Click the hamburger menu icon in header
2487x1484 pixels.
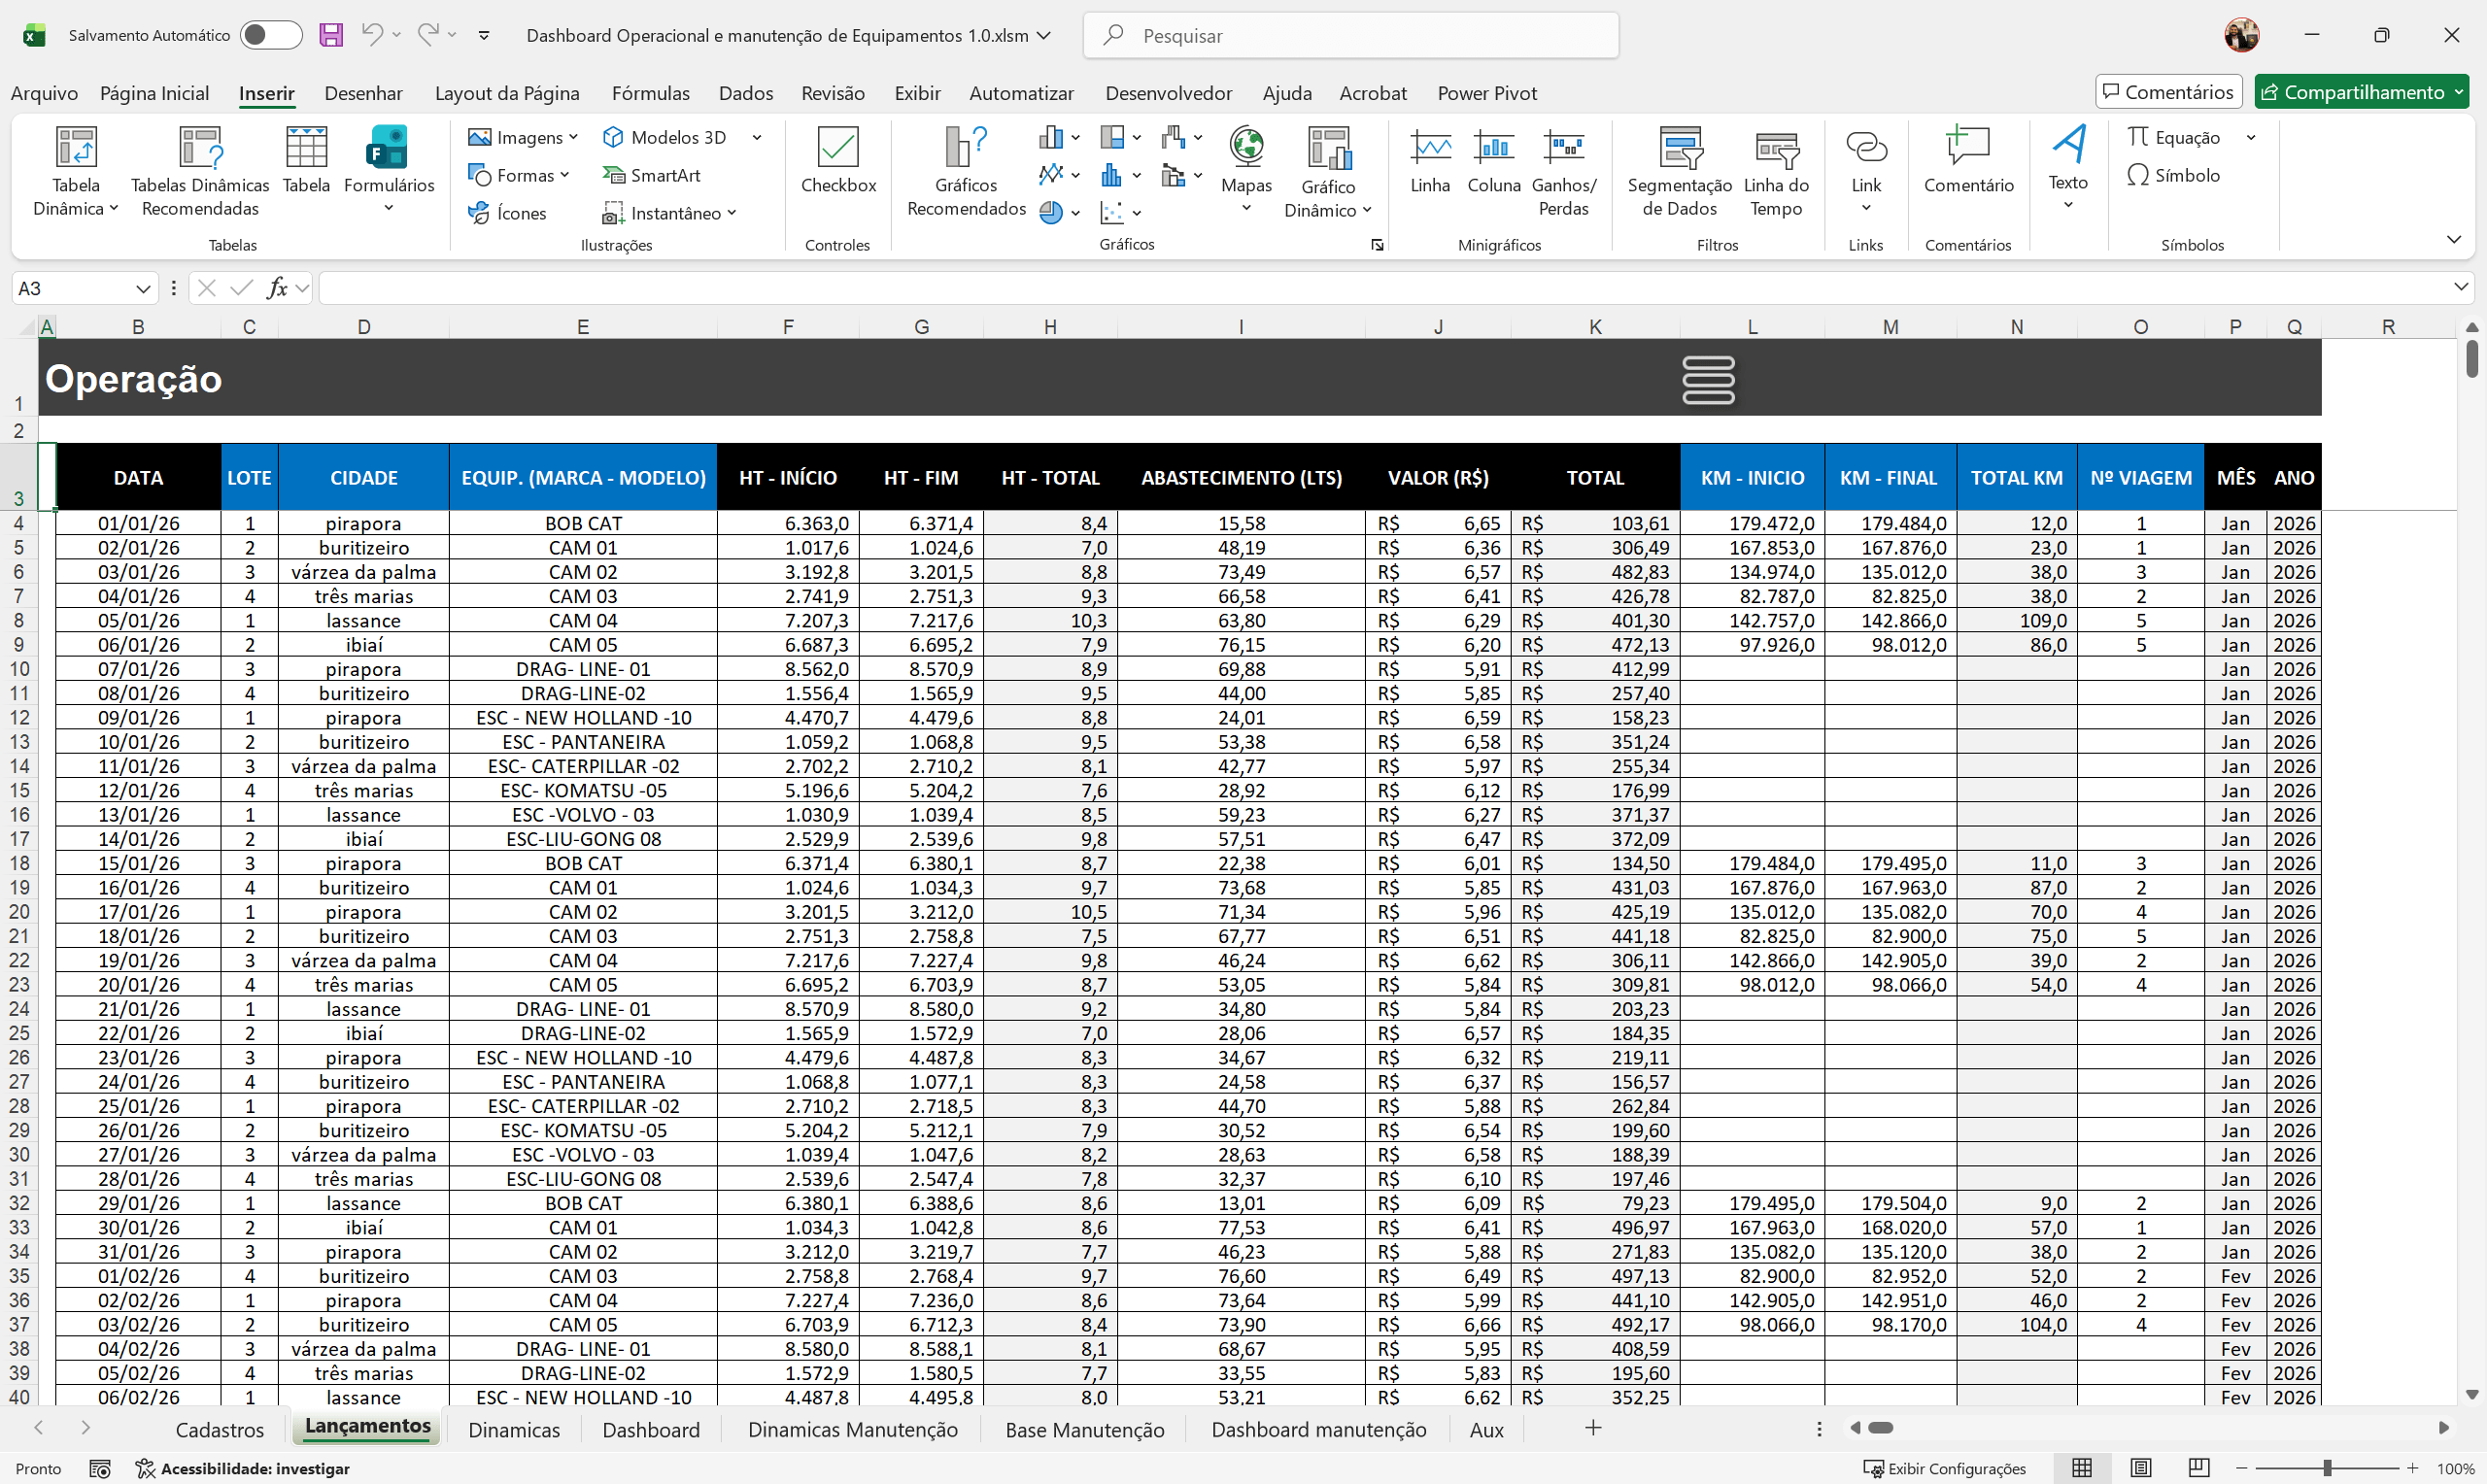(1708, 379)
